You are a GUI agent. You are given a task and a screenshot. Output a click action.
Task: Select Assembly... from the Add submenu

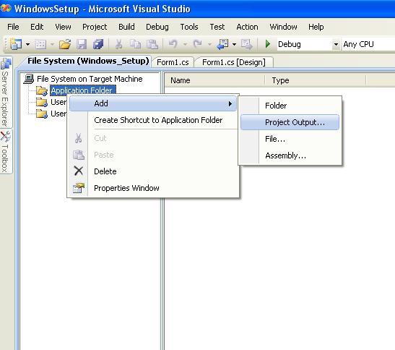(290, 155)
